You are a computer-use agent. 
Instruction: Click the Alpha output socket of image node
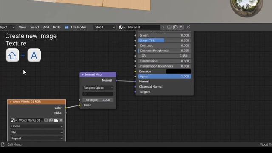pos(66,113)
